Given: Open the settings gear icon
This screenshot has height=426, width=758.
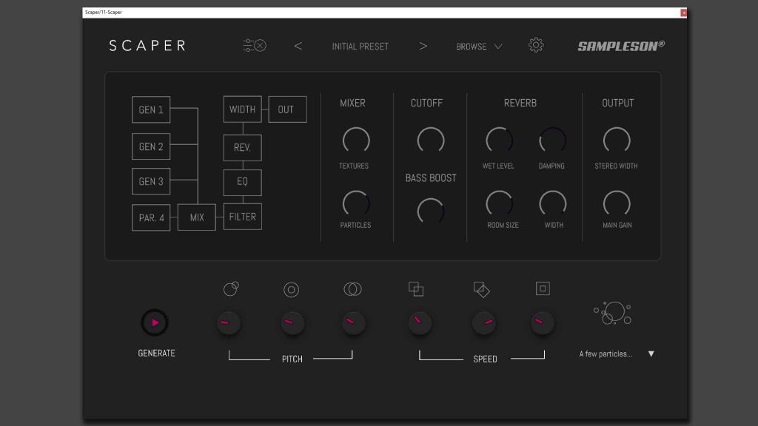Looking at the screenshot, I should (536, 45).
